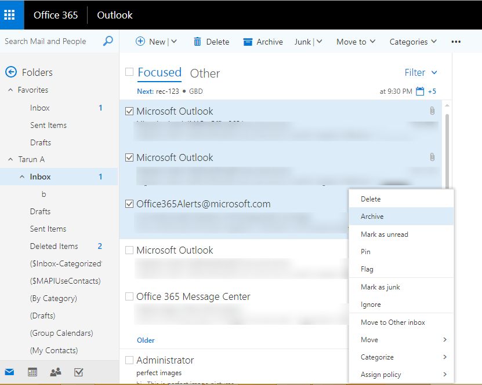Screen dimensions: 482x385
Task: Open the more commands ellipsis menu
Action: 456,42
